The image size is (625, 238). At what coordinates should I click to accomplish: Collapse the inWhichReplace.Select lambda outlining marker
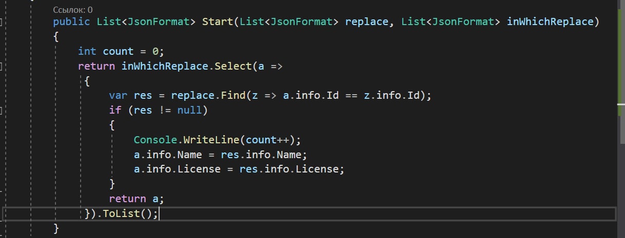pos(2,66)
